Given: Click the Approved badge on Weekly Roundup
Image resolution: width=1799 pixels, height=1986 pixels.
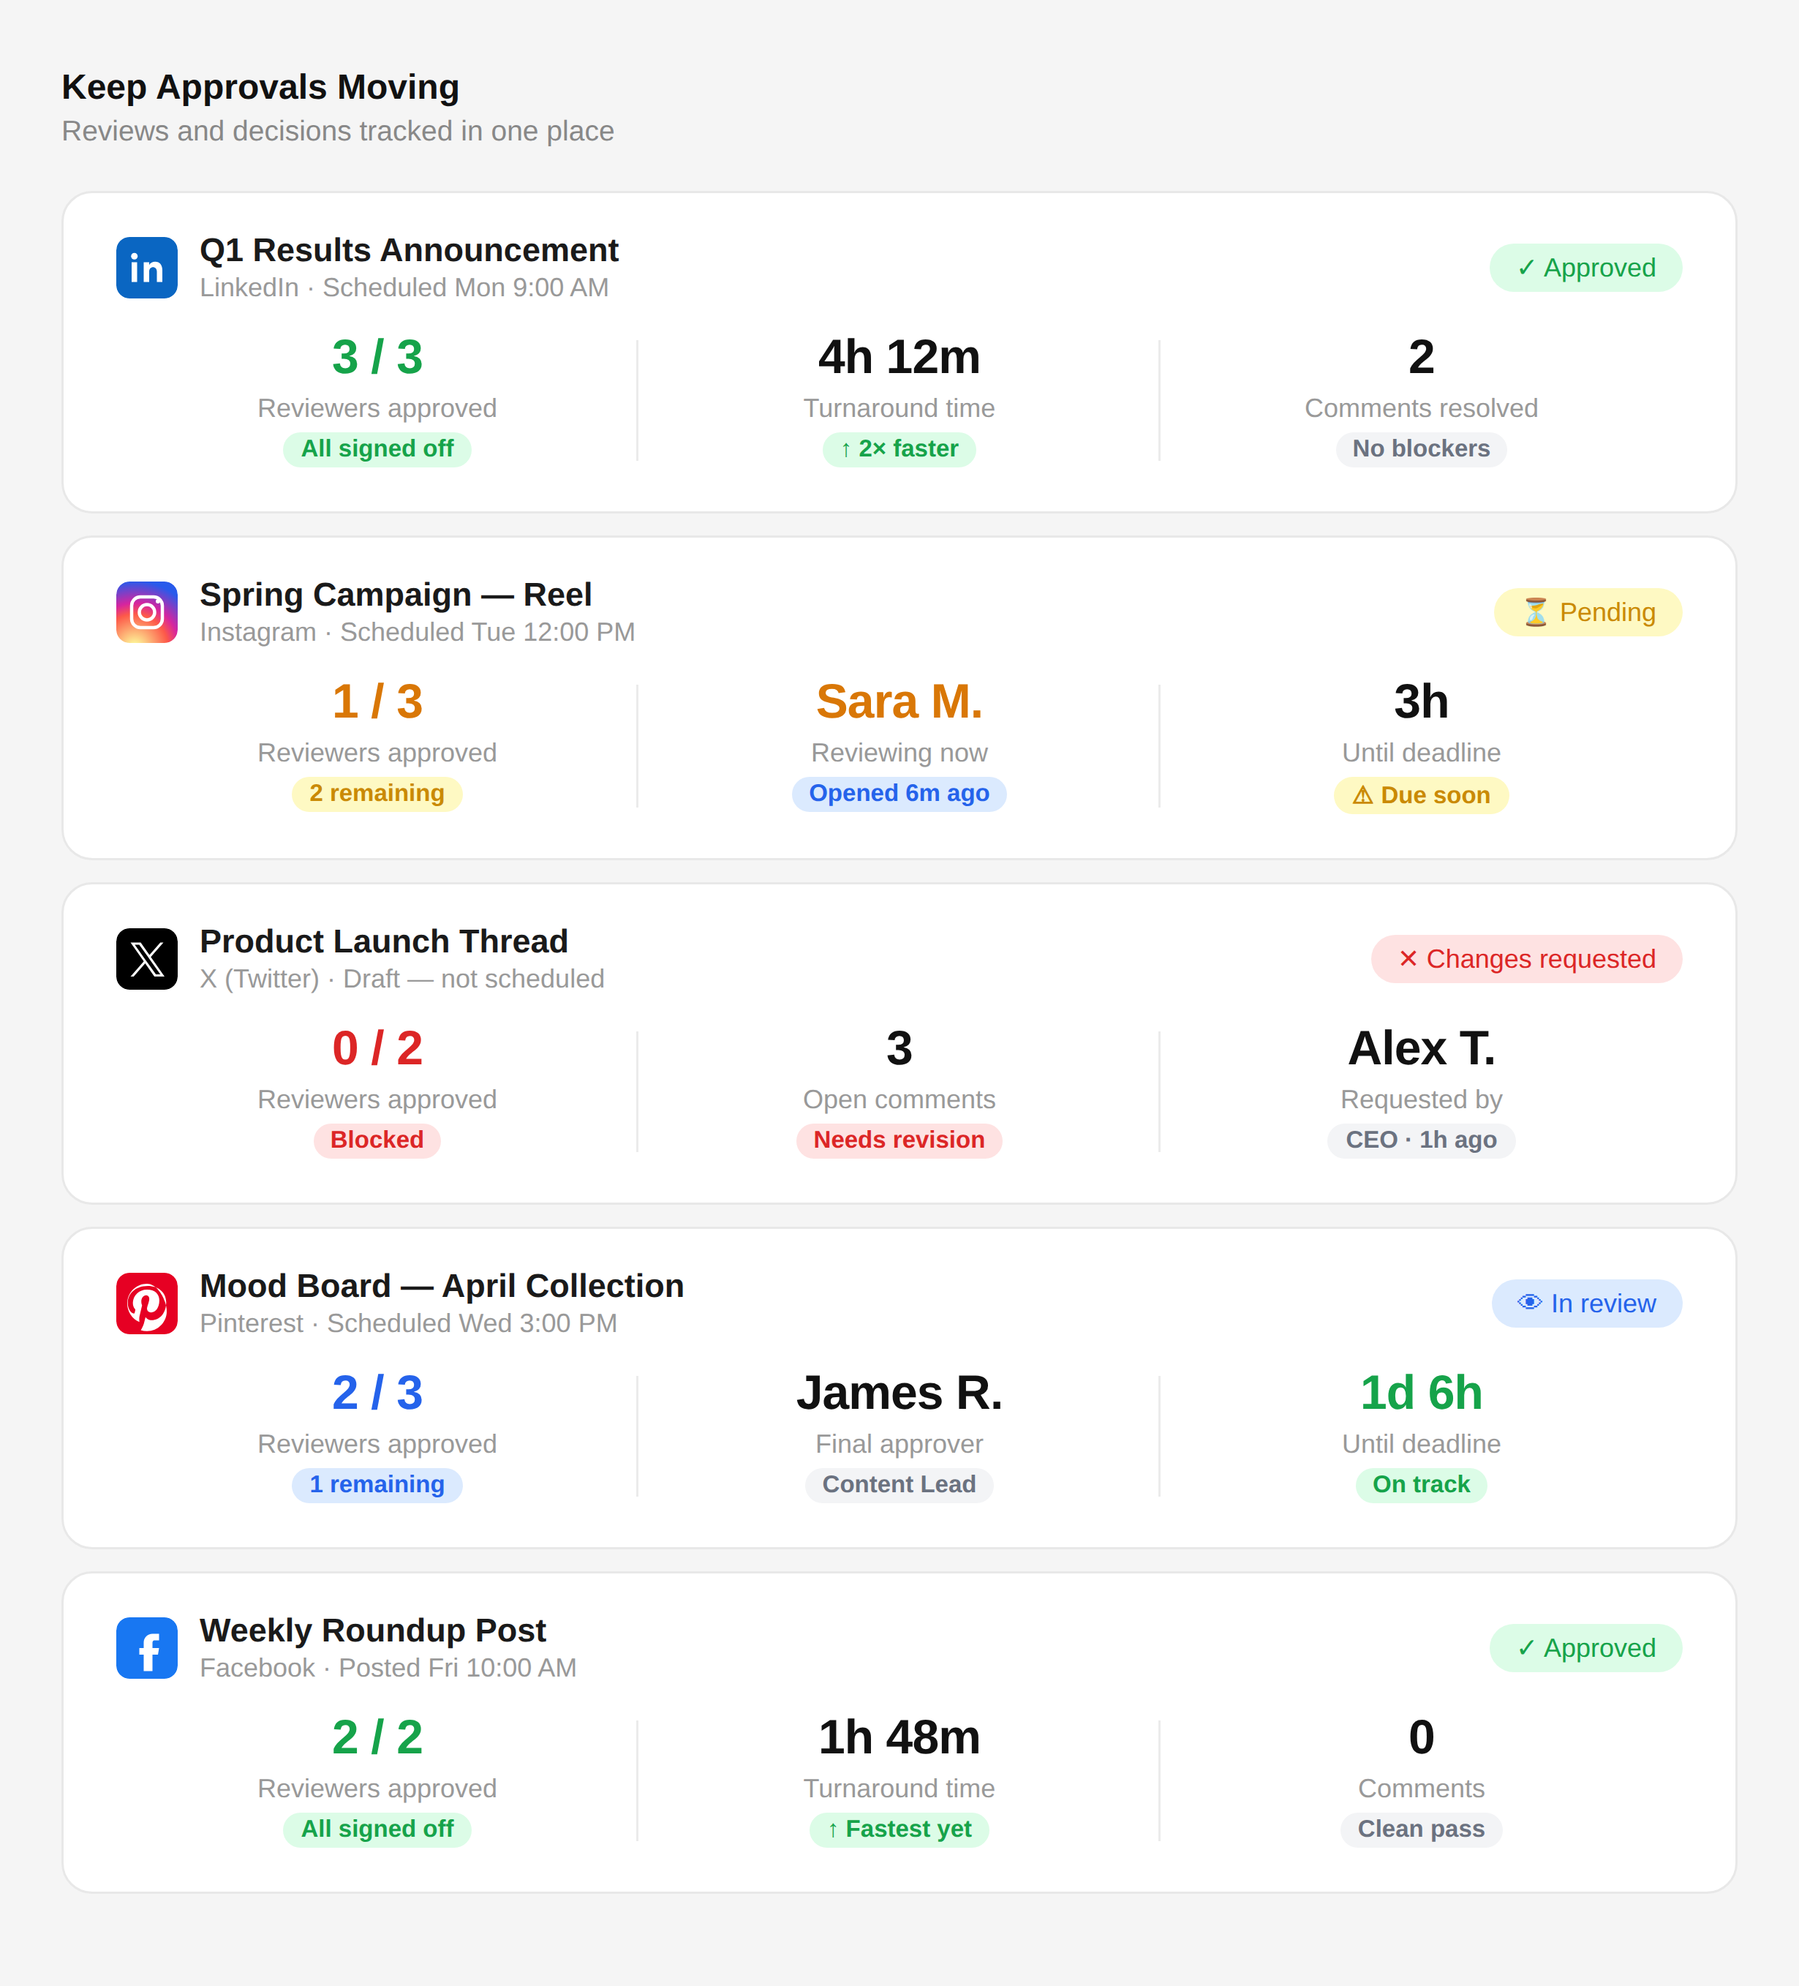Looking at the screenshot, I should click(x=1584, y=1648).
